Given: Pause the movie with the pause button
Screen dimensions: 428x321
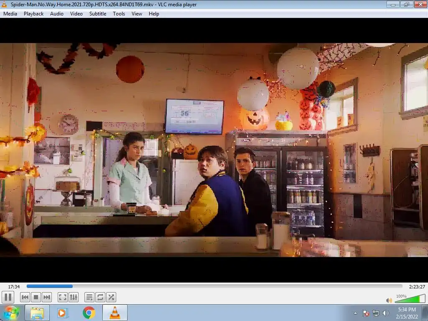Looking at the screenshot, I should tap(8, 297).
